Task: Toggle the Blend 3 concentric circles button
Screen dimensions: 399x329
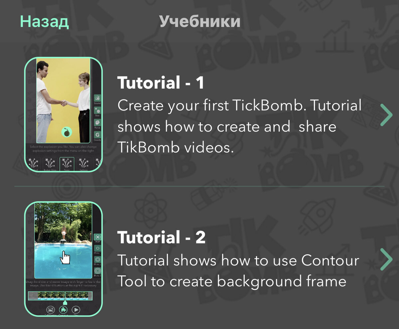Action: coord(97,271)
